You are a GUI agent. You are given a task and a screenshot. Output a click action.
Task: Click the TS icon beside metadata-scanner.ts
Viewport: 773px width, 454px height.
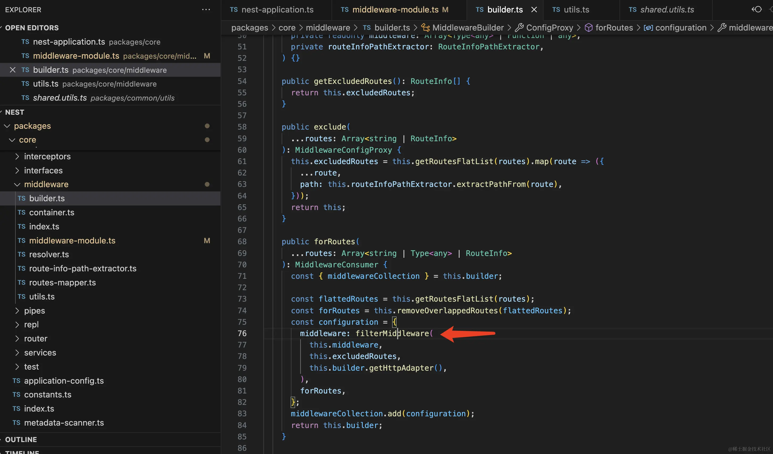pyautogui.click(x=16, y=423)
